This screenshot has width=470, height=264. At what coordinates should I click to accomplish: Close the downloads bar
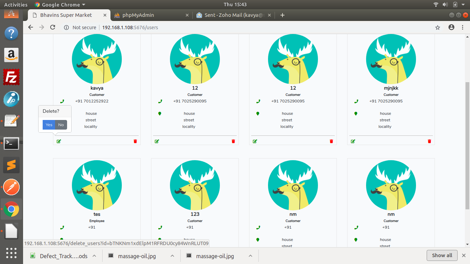pyautogui.click(x=463, y=255)
